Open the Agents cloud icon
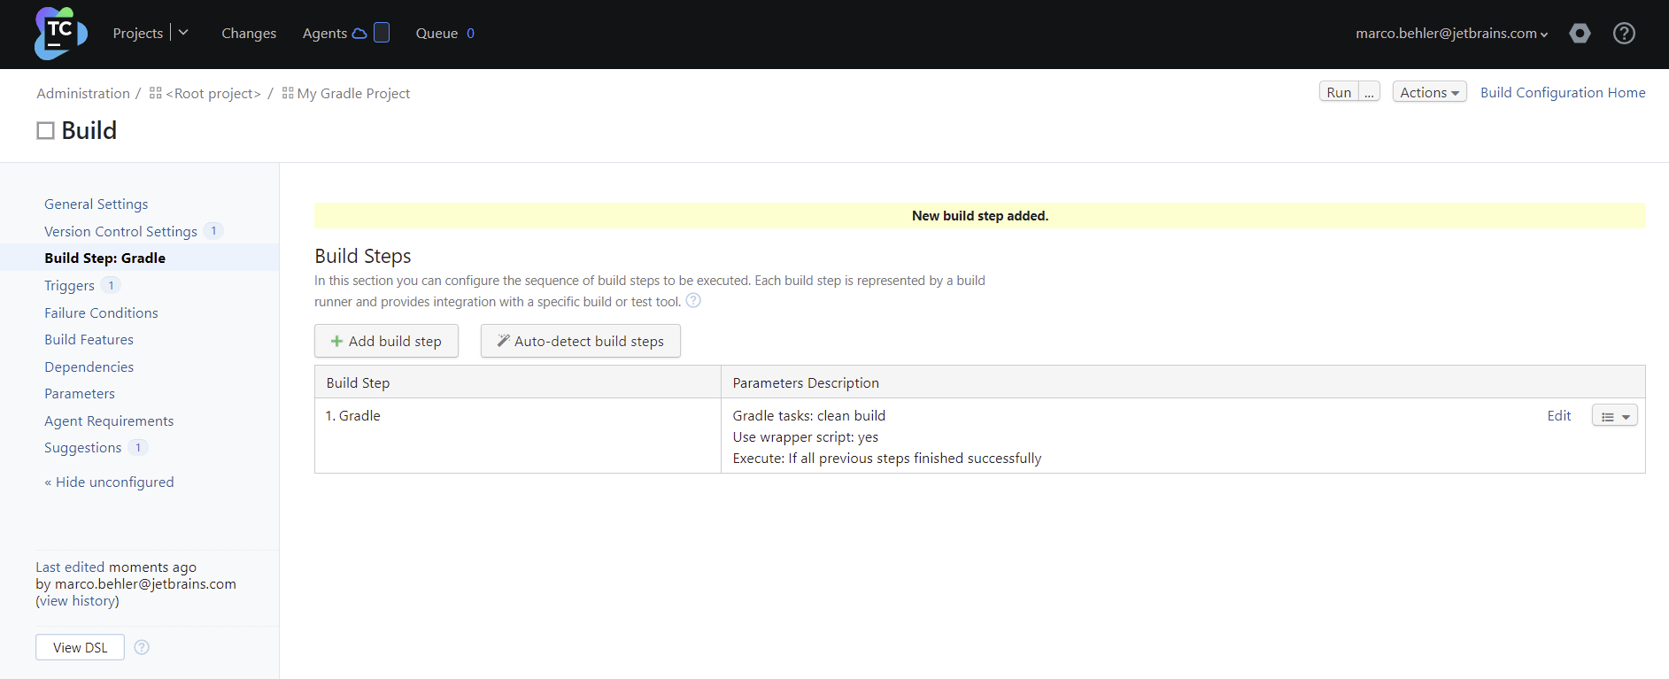This screenshot has width=1669, height=679. [x=359, y=34]
